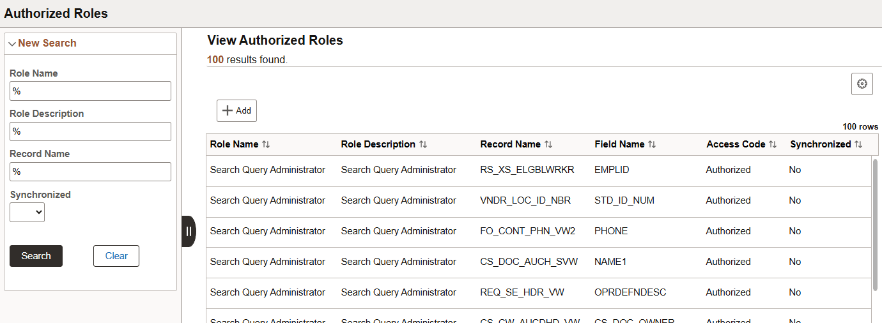Click the Clear button
882x323 pixels.
point(116,256)
